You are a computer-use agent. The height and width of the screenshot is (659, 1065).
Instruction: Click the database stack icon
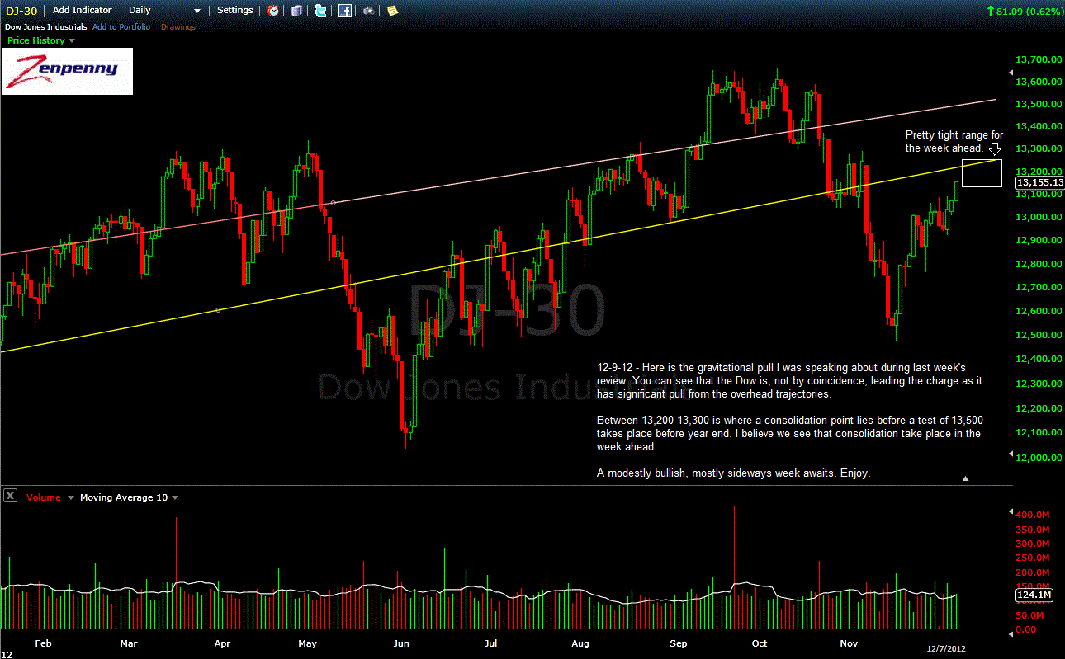(296, 11)
